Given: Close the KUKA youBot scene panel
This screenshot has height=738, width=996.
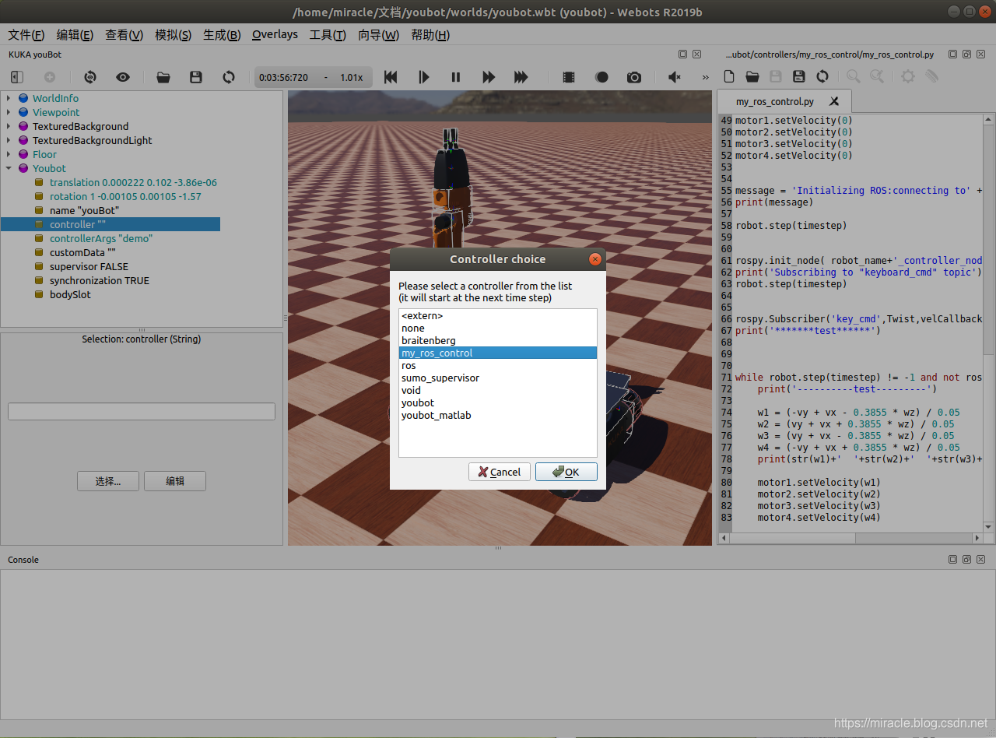Looking at the screenshot, I should click(696, 54).
